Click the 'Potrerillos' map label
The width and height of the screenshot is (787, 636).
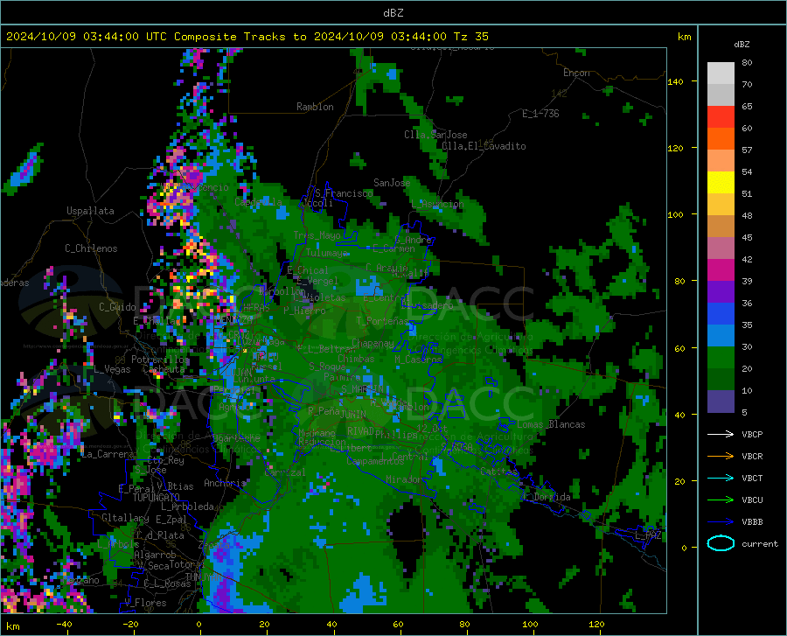click(x=160, y=360)
